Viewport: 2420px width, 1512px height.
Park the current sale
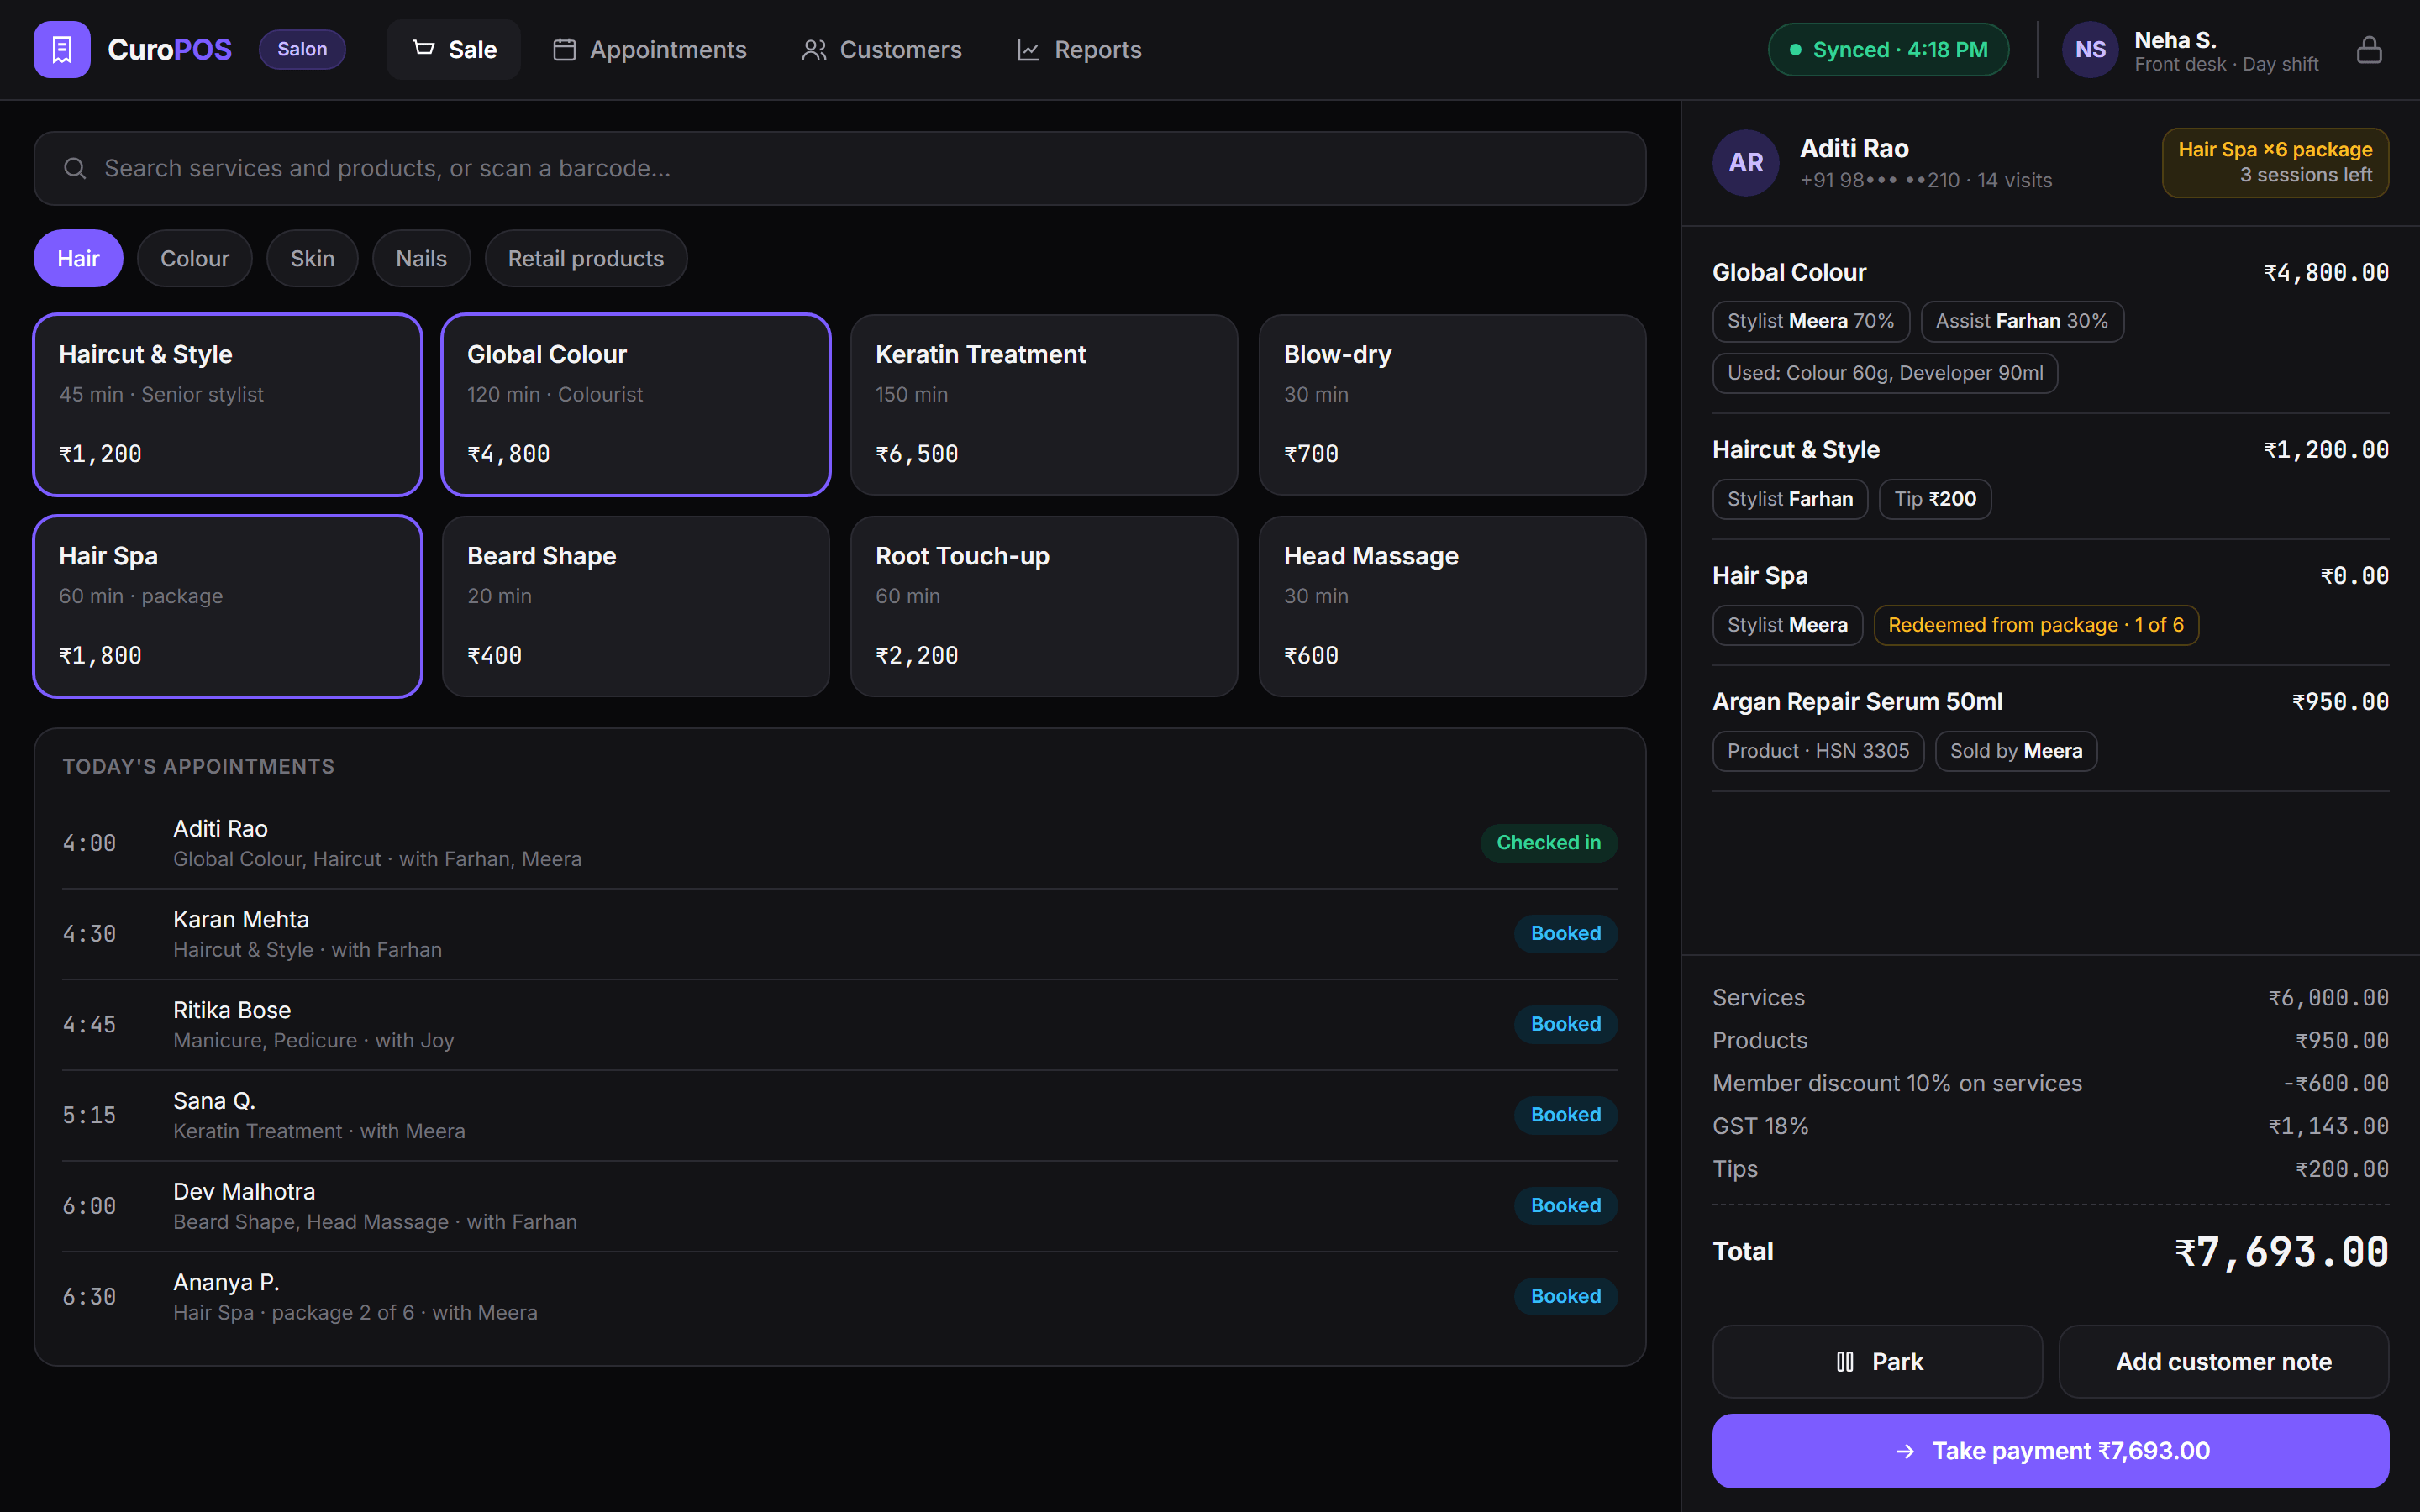point(1877,1362)
